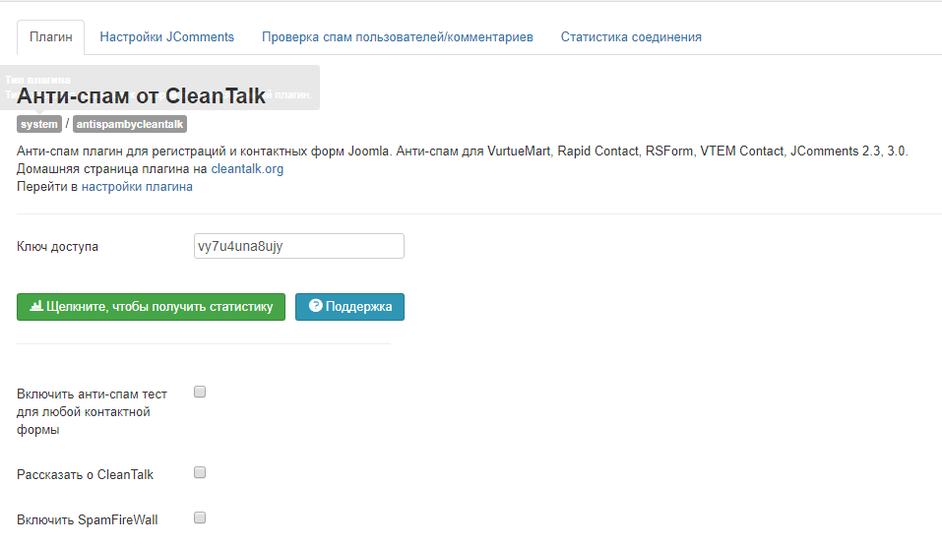Switch to Настройки JComments tab
The height and width of the screenshot is (546, 942).
pyautogui.click(x=167, y=37)
